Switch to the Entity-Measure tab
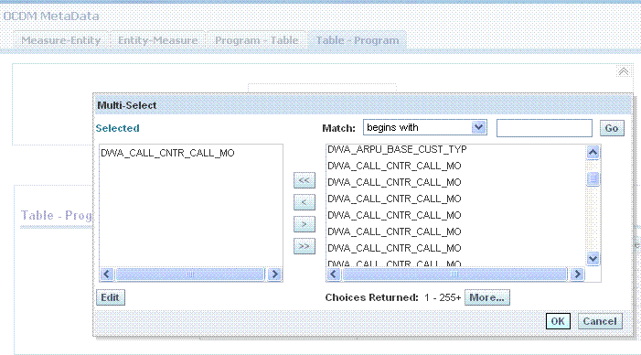The image size is (641, 355). [158, 40]
